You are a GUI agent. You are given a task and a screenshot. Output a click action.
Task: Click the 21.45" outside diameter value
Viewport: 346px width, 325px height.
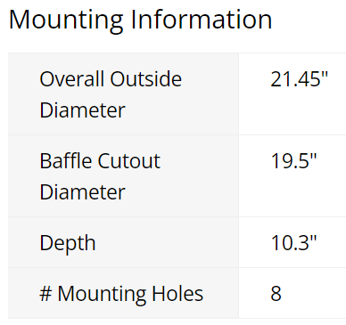[299, 79]
